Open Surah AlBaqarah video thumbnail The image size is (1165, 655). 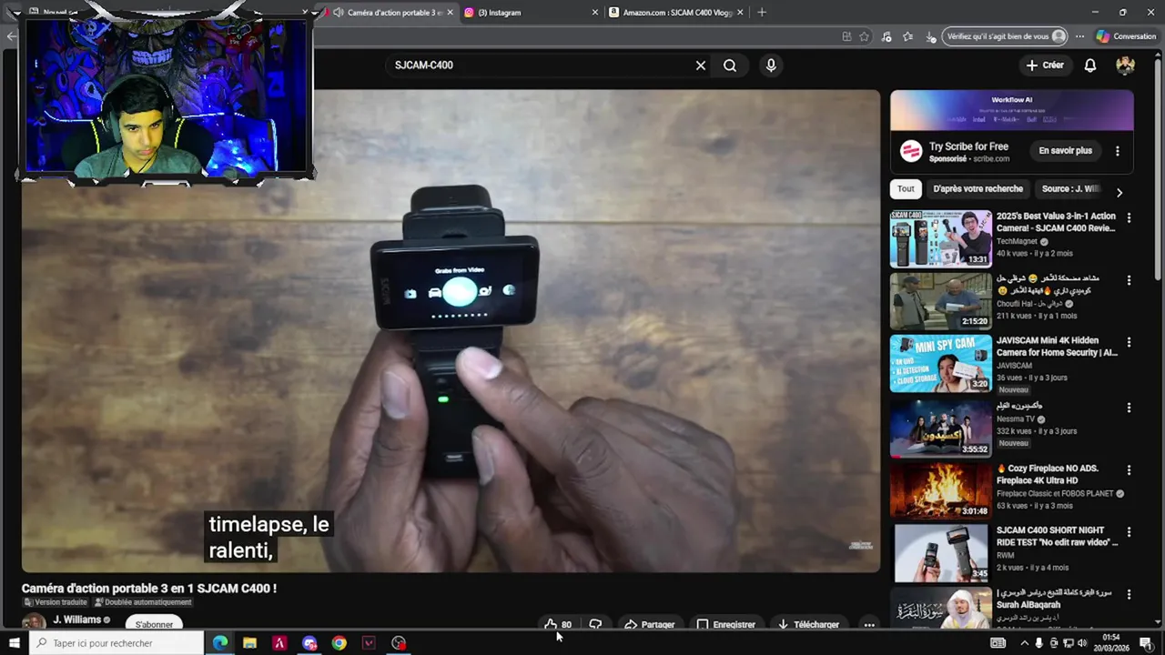(x=941, y=607)
